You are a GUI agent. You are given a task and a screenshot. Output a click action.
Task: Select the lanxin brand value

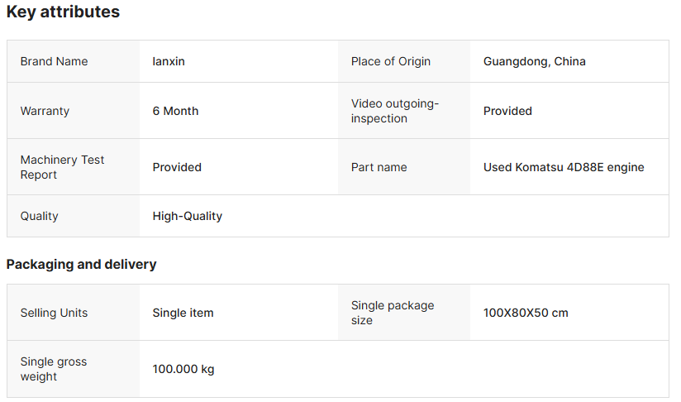click(x=169, y=61)
